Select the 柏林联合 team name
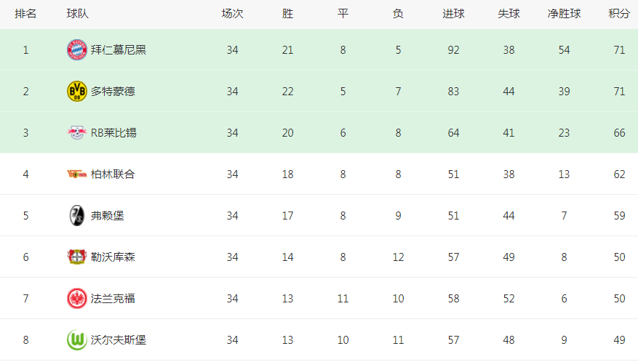 click(113, 174)
